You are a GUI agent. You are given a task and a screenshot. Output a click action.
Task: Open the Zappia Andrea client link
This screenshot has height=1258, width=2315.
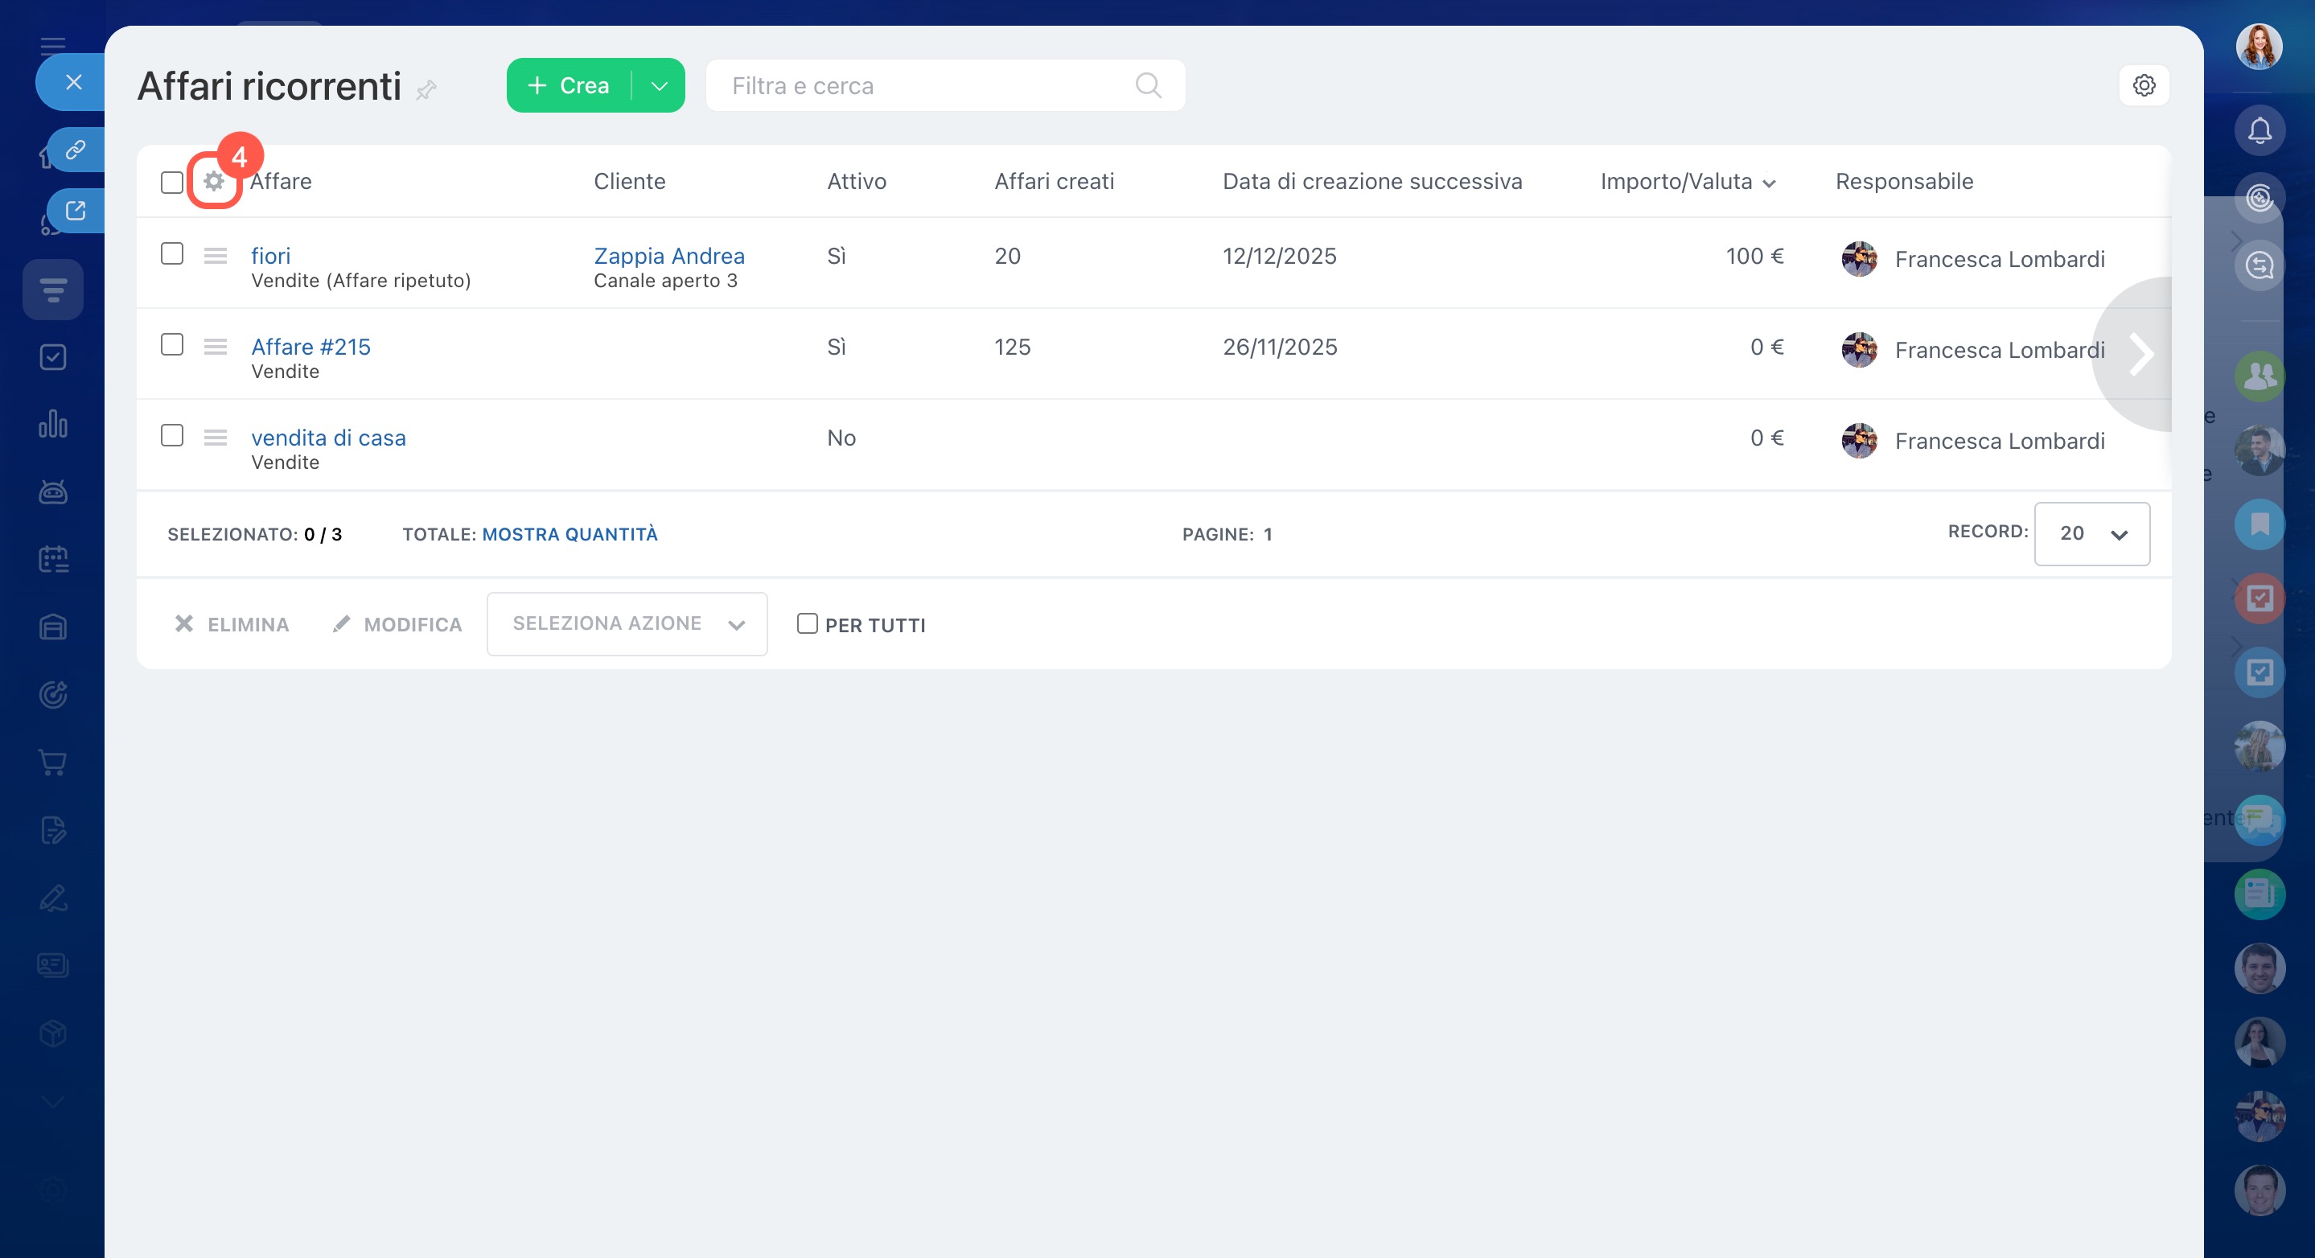tap(668, 256)
